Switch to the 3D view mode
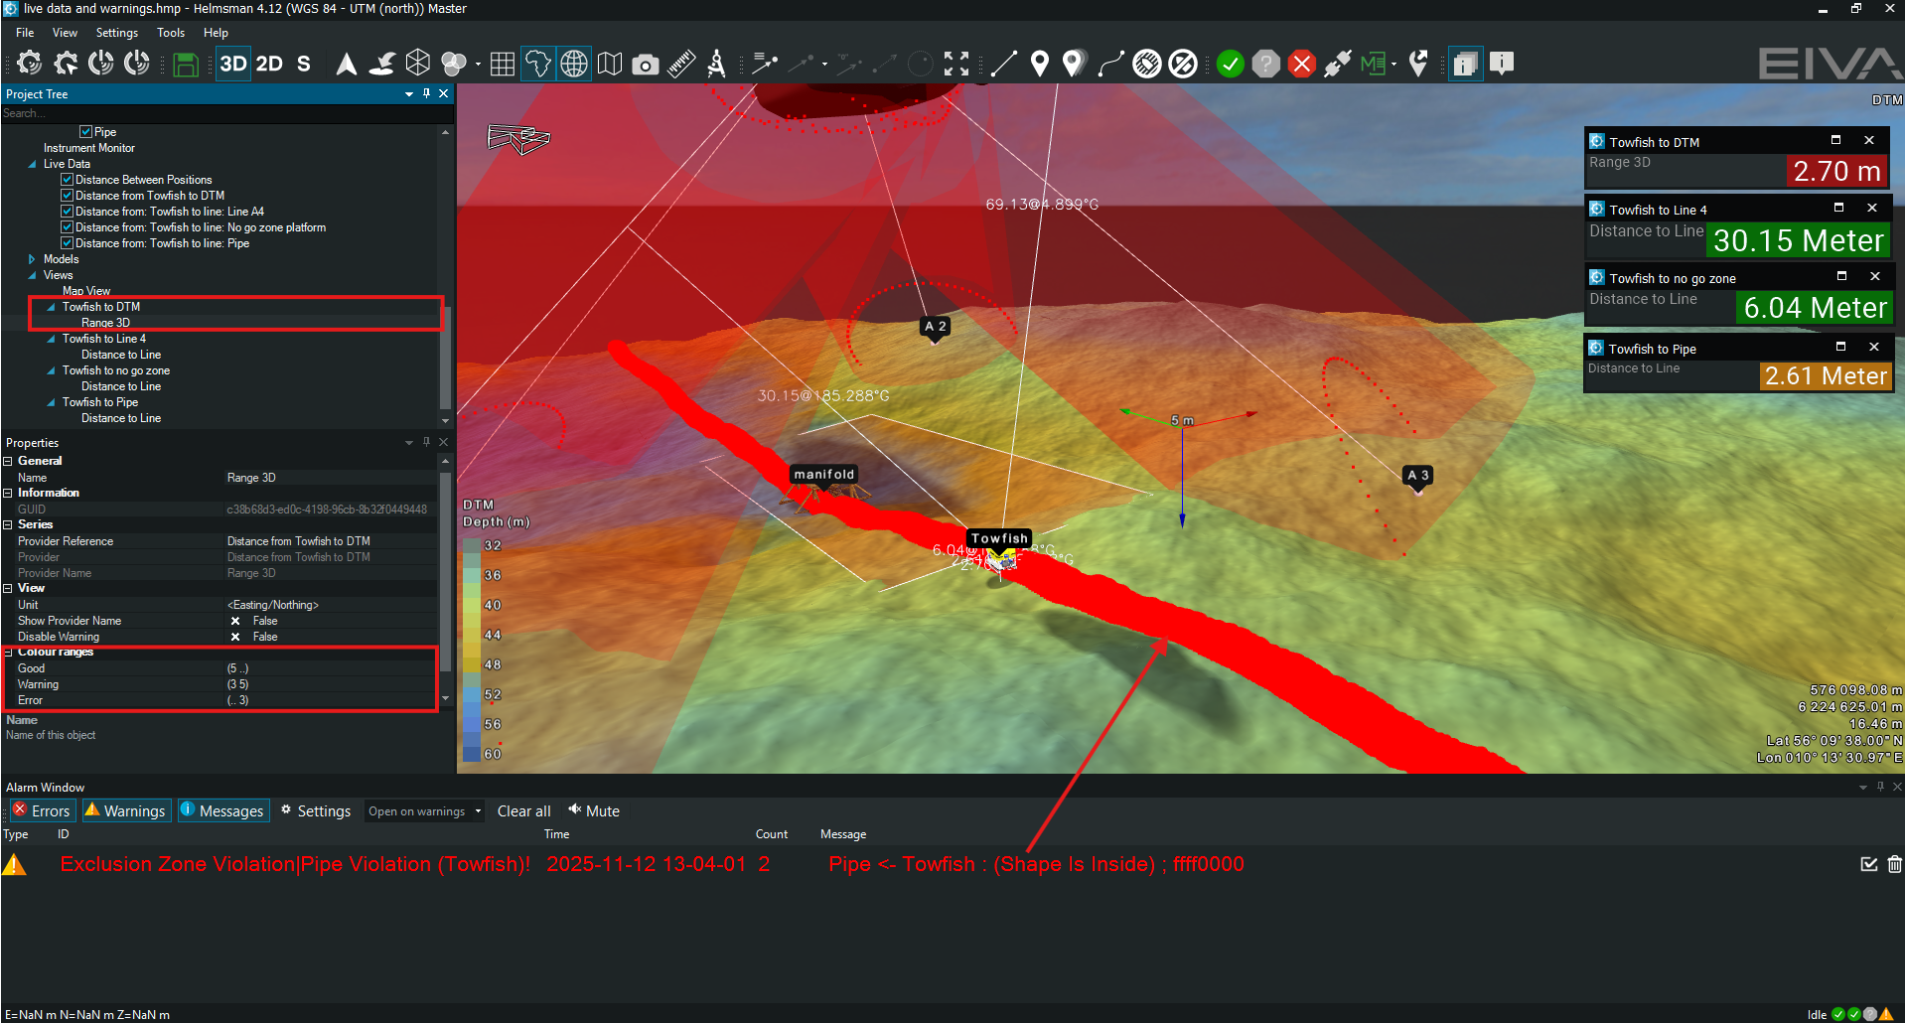This screenshot has width=1905, height=1023. (x=233, y=65)
